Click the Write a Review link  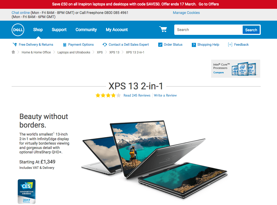pos(165,96)
